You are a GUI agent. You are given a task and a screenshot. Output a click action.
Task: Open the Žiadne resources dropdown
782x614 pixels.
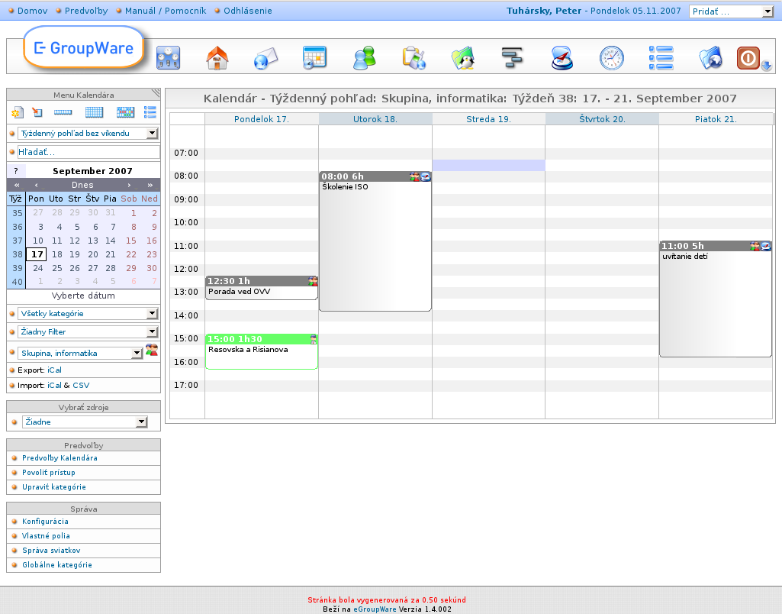click(85, 422)
